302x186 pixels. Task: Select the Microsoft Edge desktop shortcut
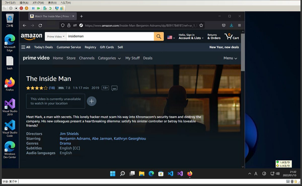[10, 43]
